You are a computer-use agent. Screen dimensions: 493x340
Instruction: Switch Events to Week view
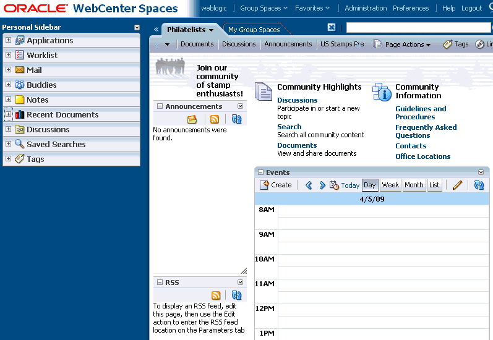[390, 185]
